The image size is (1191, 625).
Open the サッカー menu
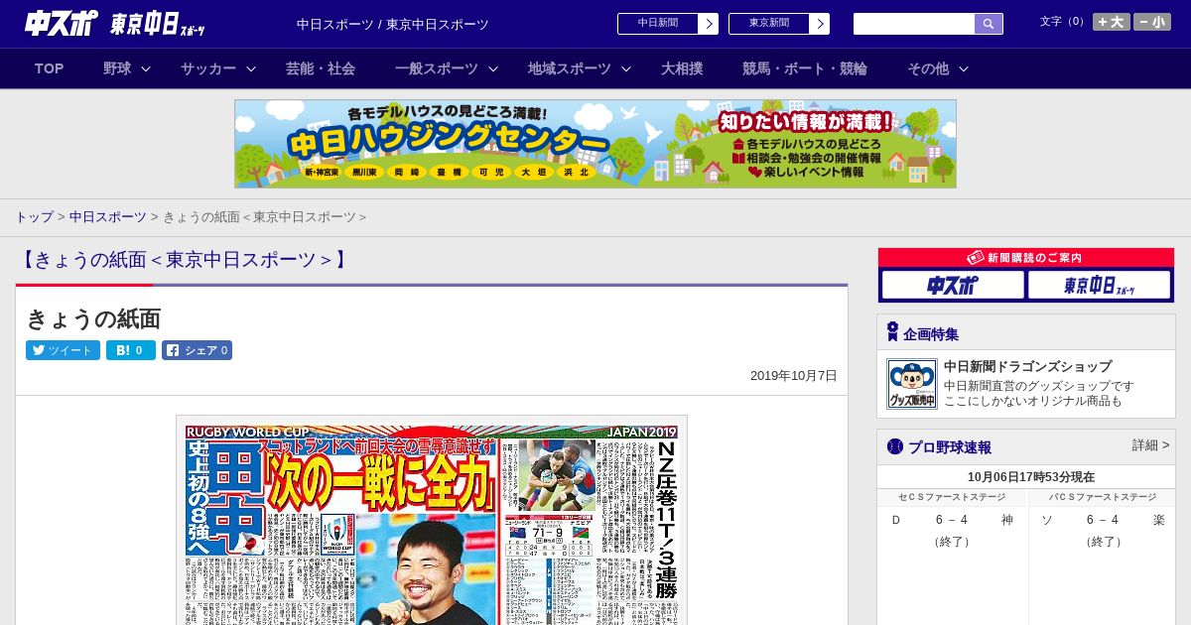208,68
